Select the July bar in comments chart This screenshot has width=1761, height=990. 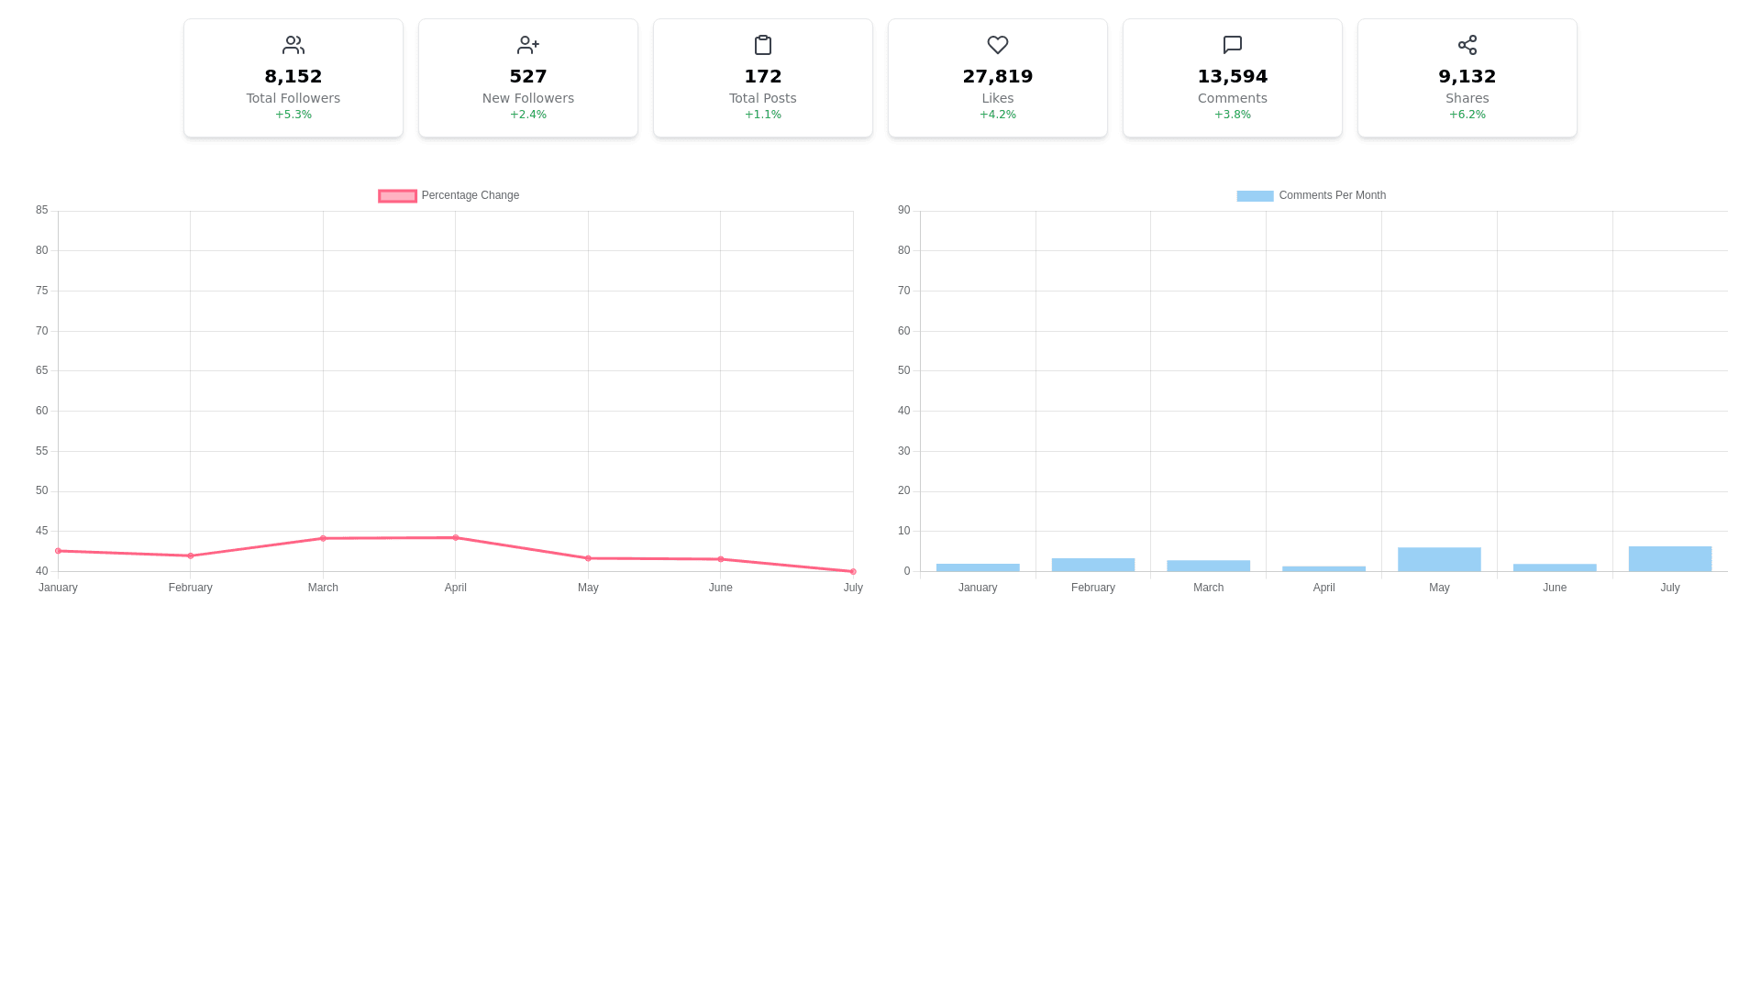1669,559
